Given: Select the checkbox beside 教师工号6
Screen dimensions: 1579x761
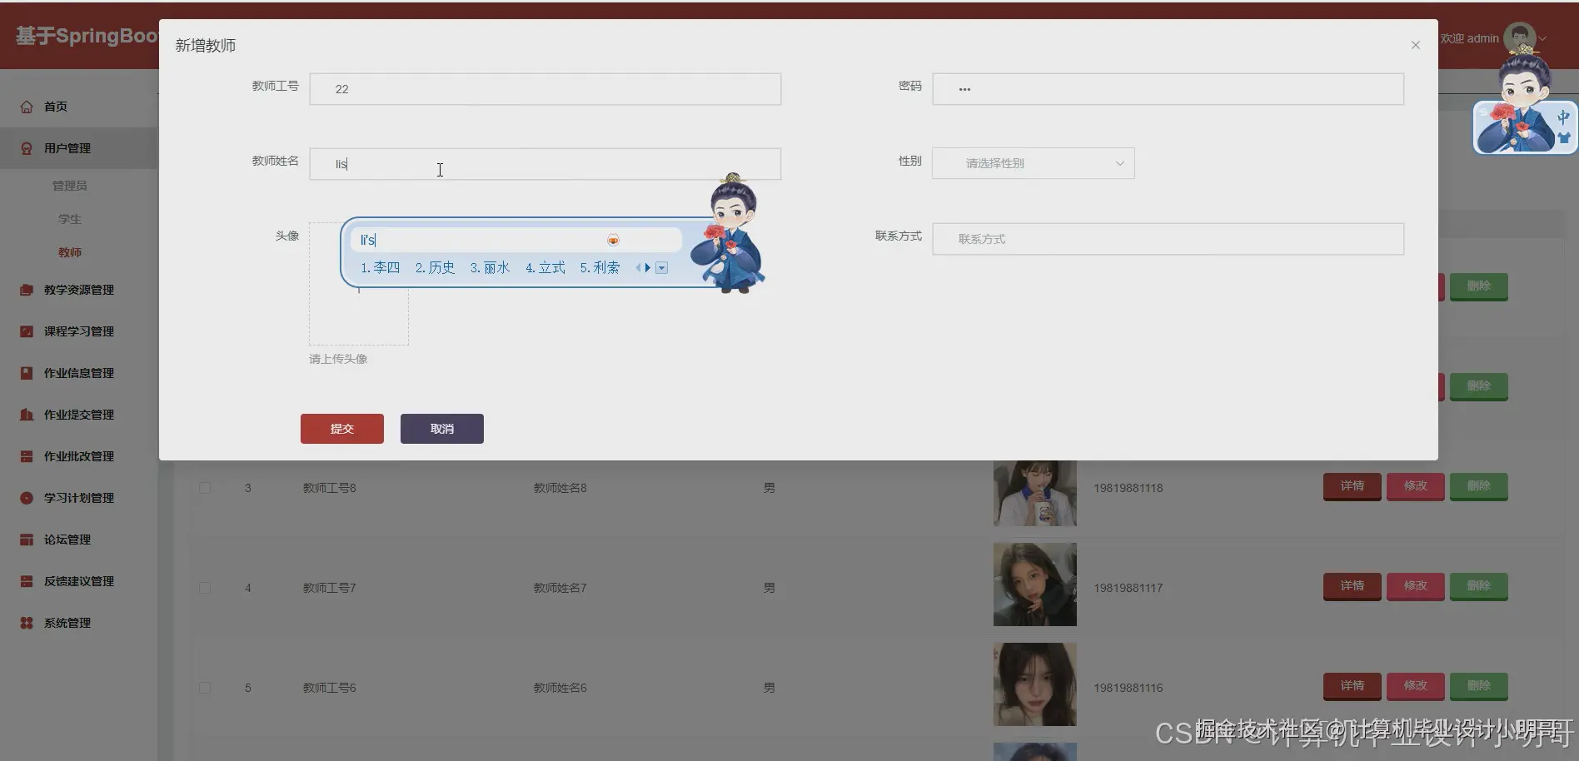Looking at the screenshot, I should pyautogui.click(x=205, y=688).
